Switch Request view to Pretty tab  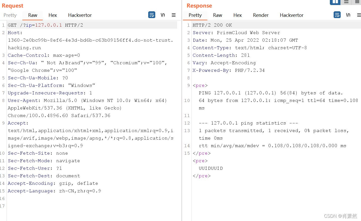[10, 15]
